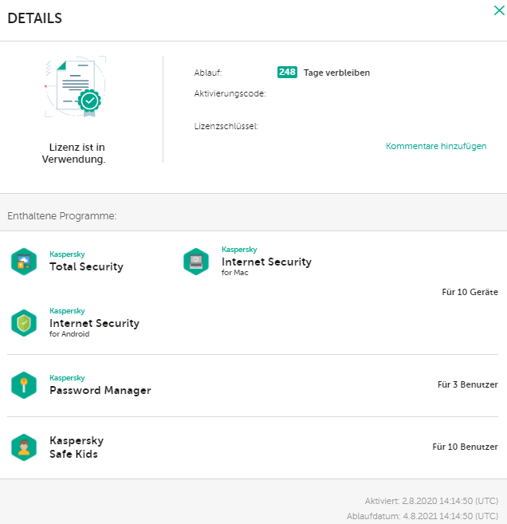Click the Safe Kids hexagon icon
Viewport: 507px width, 524px height.
coord(24,447)
